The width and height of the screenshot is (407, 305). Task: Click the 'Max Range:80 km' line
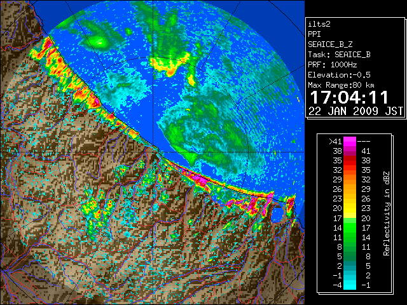tap(341, 85)
